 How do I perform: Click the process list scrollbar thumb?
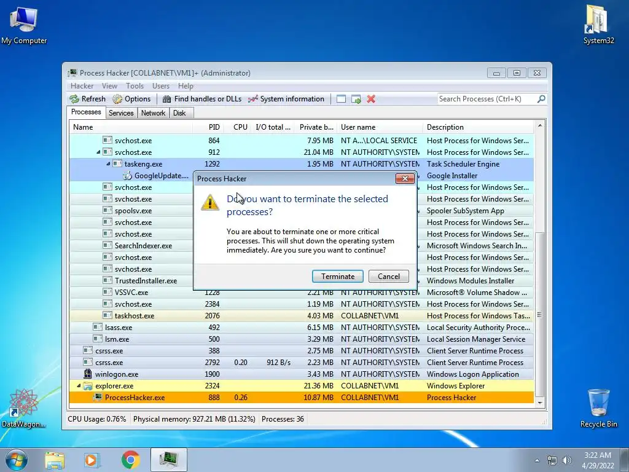[x=539, y=315]
